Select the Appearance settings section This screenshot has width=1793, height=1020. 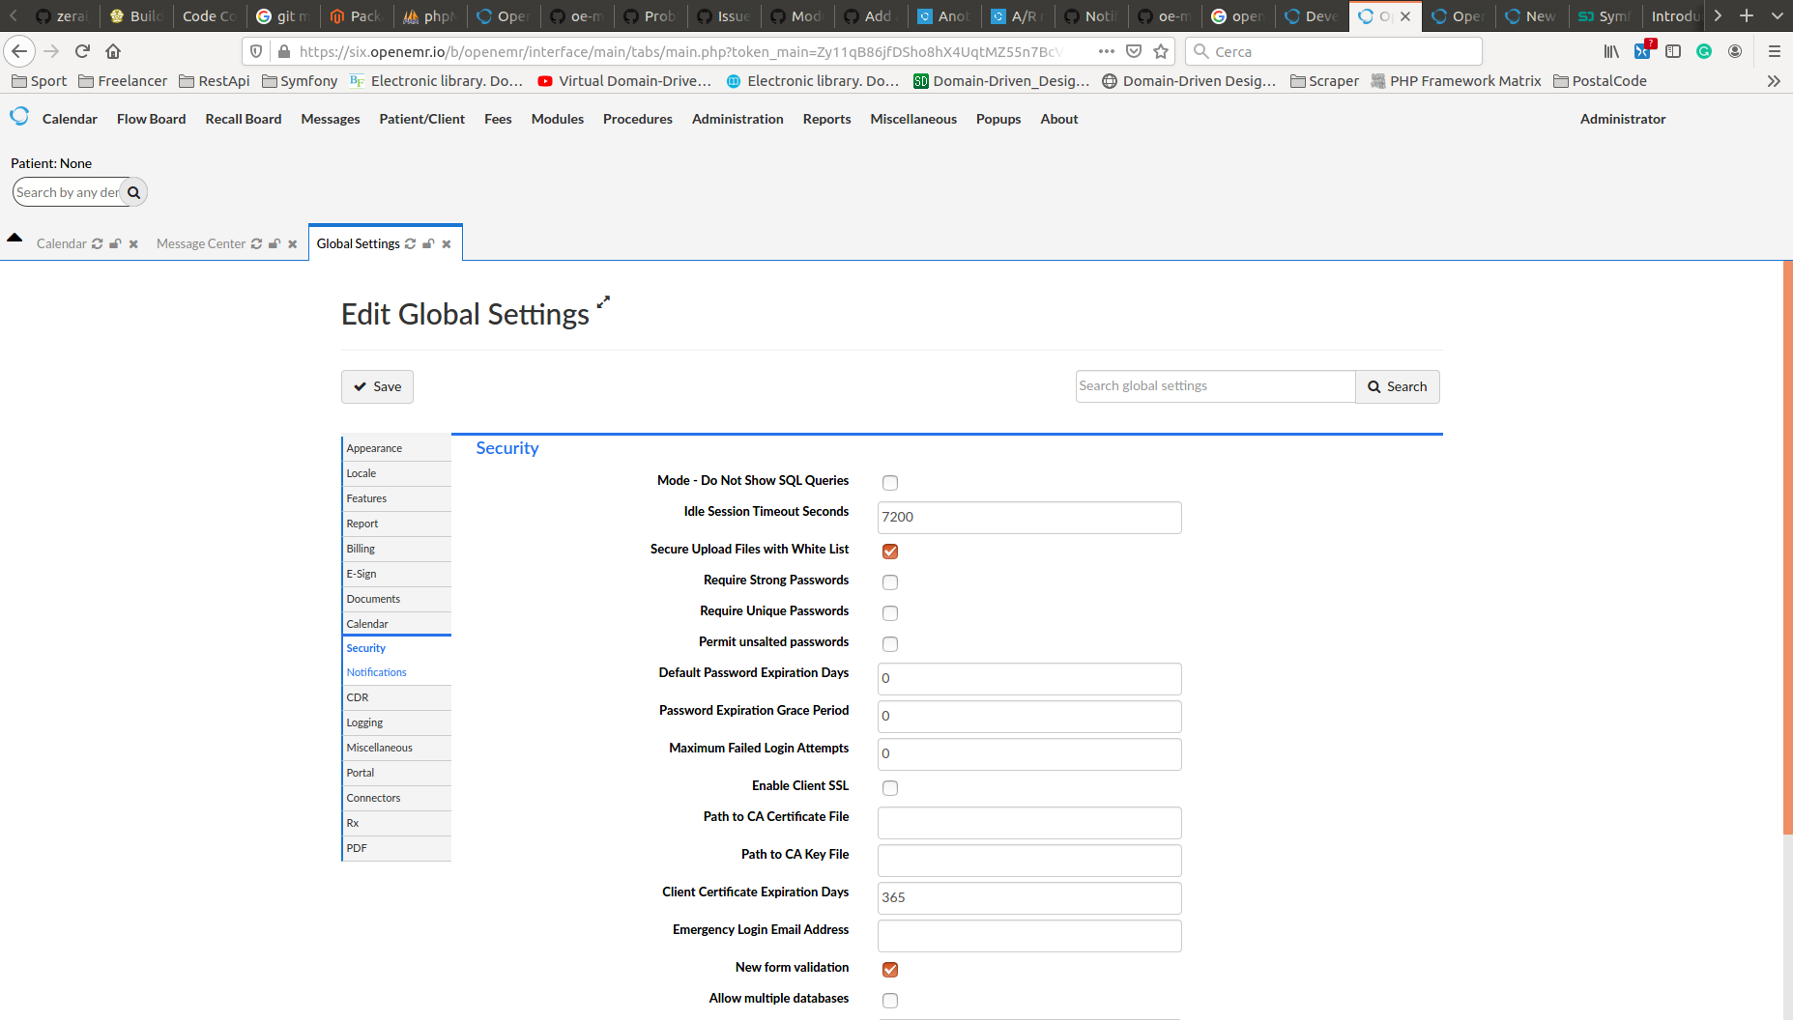[x=397, y=448]
